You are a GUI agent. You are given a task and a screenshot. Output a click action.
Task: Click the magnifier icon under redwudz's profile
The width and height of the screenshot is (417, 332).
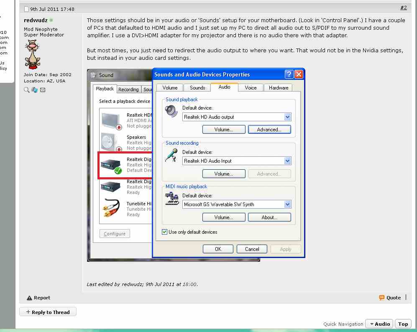pos(26,90)
